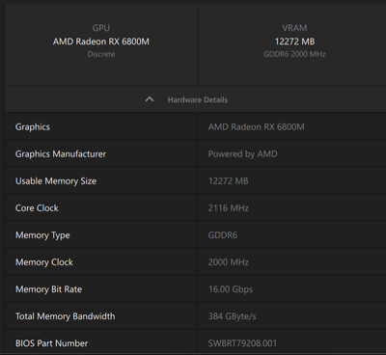This screenshot has height=355, width=386.
Task: Click the Total Memory Bandwidth label
Action: pos(65,316)
